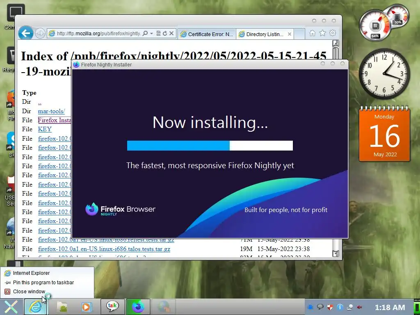The height and width of the screenshot is (315, 420).
Task: Open the red shield security tray icon
Action: [x=330, y=307]
